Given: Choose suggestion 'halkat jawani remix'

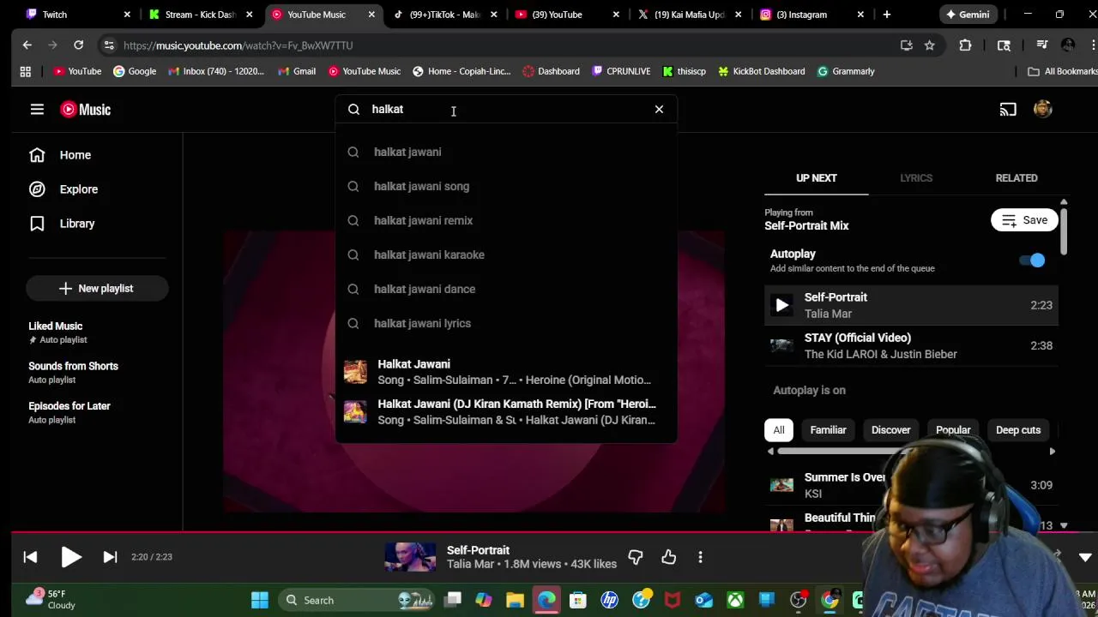Looking at the screenshot, I should point(506,220).
